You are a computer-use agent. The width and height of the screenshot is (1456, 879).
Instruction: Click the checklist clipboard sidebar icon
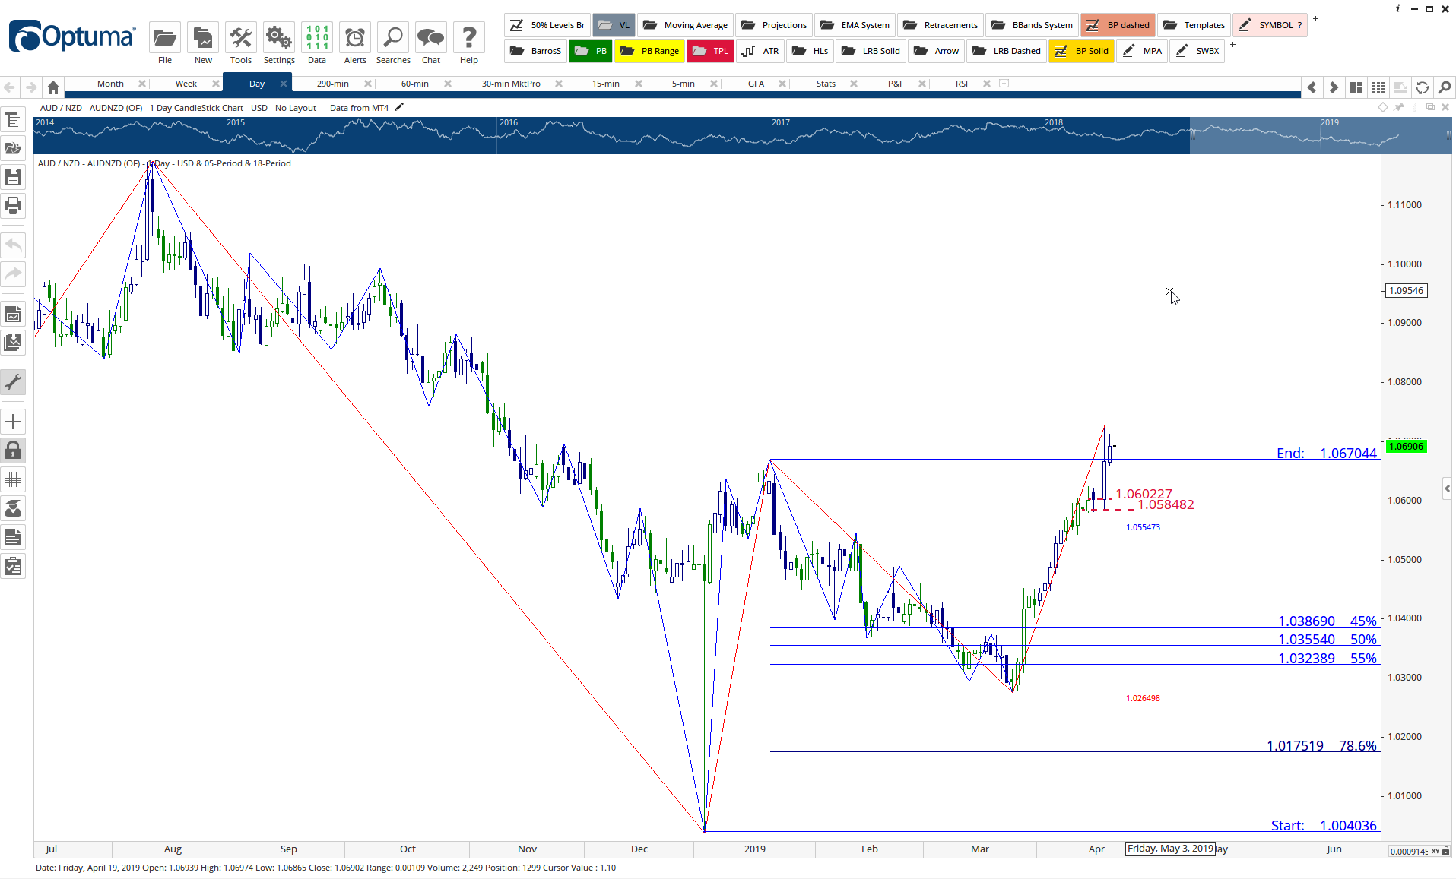(13, 567)
